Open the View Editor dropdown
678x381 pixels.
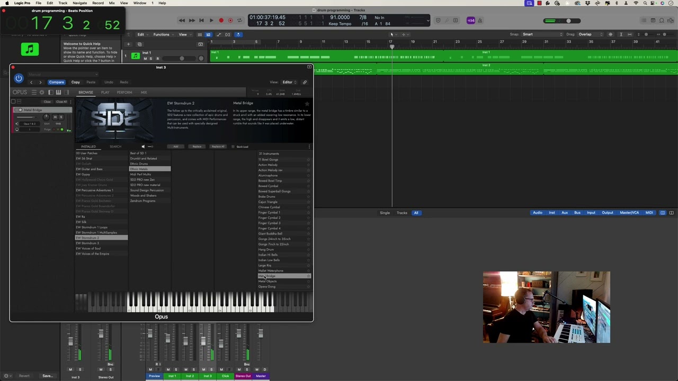pos(289,82)
